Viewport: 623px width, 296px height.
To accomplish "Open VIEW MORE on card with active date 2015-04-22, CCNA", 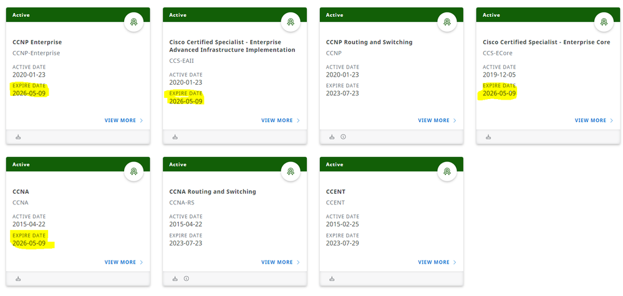I will tap(123, 262).
